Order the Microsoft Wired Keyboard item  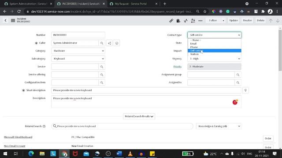[x=268, y=139]
